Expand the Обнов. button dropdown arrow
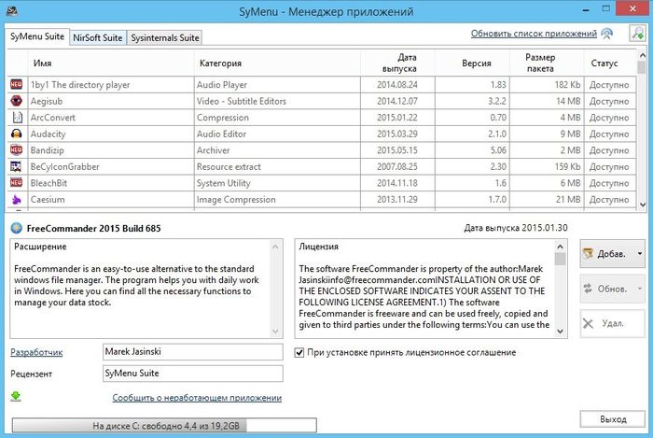Image resolution: width=653 pixels, height=438 pixels. pos(639,290)
